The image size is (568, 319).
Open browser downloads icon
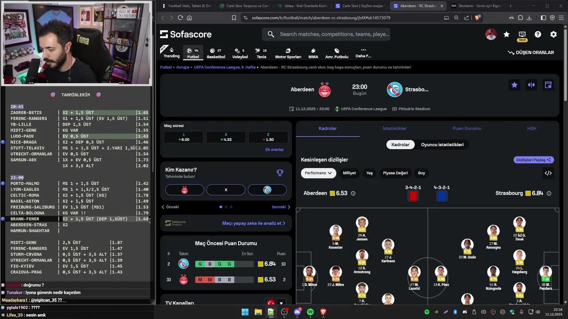click(x=529, y=18)
